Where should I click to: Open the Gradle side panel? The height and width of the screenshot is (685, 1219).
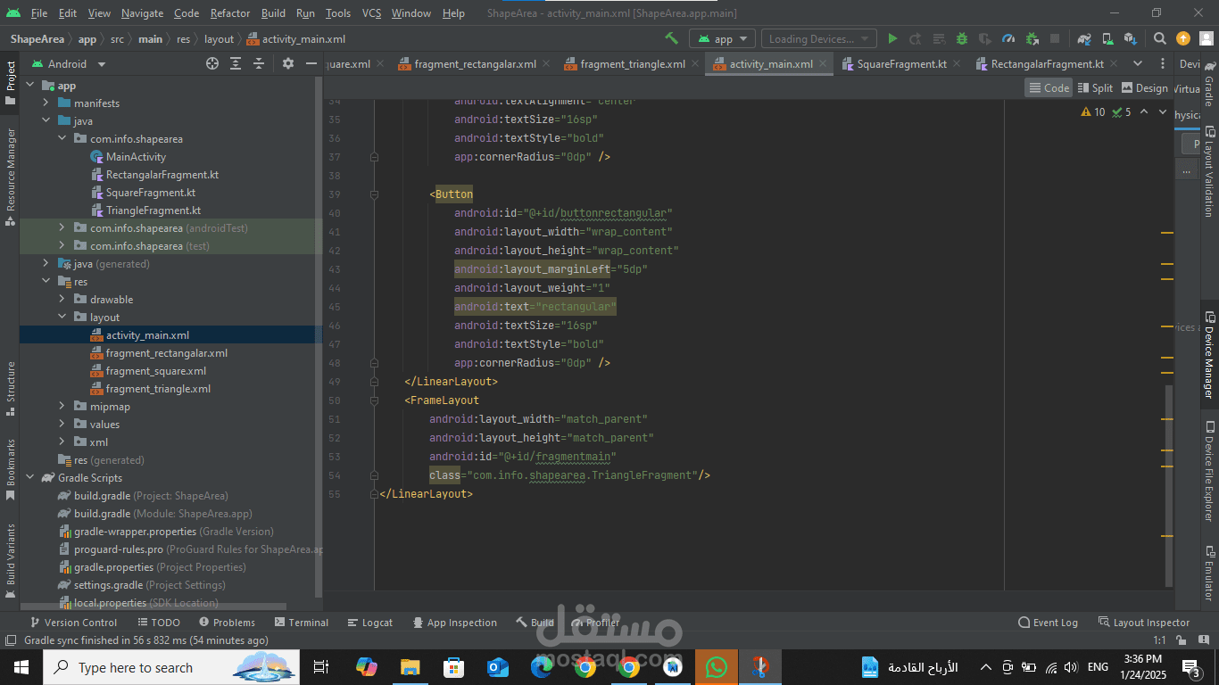[x=1209, y=85]
